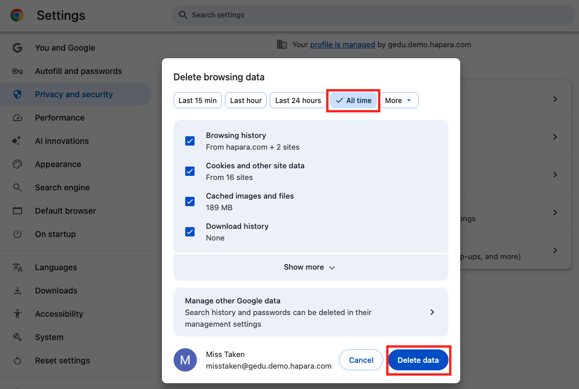Click misstaken@gedu.demo.hapara.com email text
This screenshot has width=579, height=389.
coord(269,366)
